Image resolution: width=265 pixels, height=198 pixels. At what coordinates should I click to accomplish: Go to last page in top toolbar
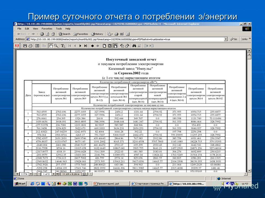(x=86, y=46)
